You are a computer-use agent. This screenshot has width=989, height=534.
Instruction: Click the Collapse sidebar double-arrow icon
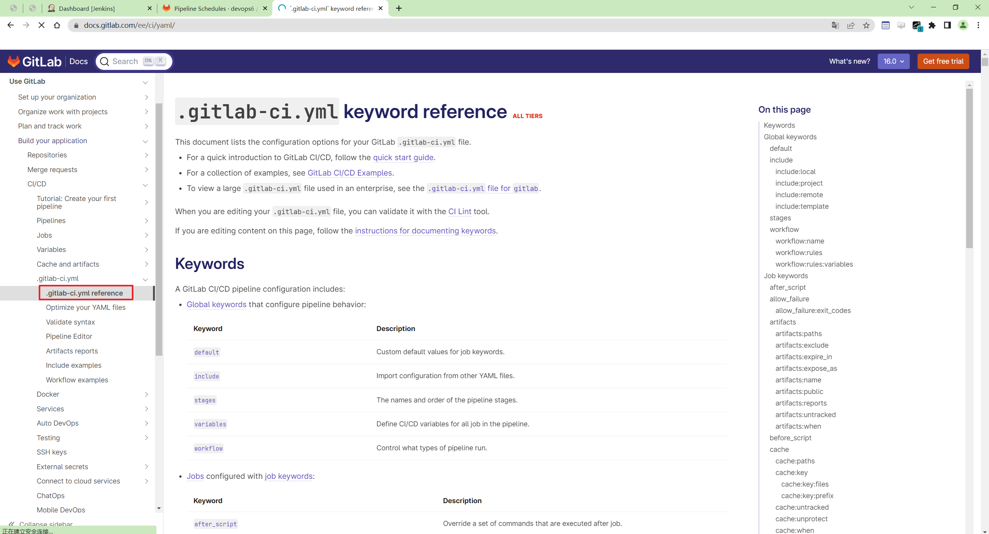click(12, 524)
